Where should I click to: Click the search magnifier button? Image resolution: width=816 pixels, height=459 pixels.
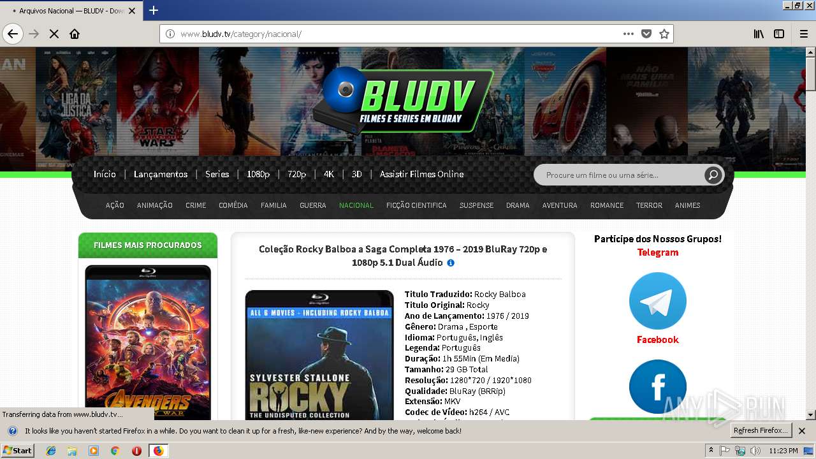click(713, 175)
